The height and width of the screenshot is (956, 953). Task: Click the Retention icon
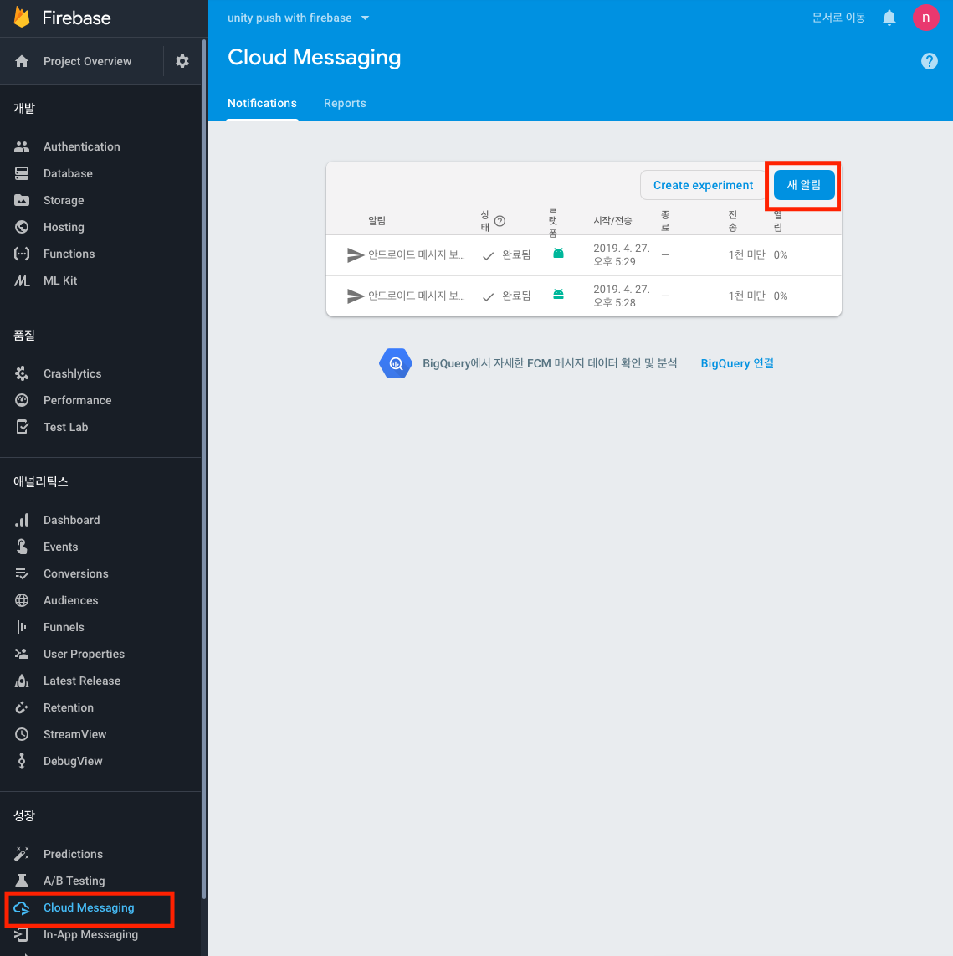(x=22, y=707)
